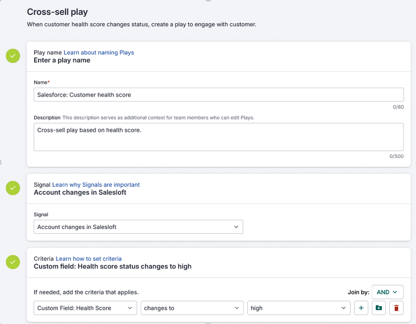Open the Custom Field: Health Score dropdown
Viewport: 416px width, 324px height.
coord(85,308)
